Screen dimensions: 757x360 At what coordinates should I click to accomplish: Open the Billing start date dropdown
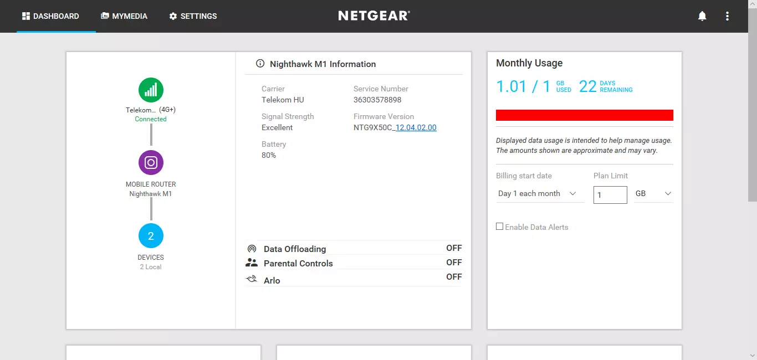pyautogui.click(x=540, y=193)
